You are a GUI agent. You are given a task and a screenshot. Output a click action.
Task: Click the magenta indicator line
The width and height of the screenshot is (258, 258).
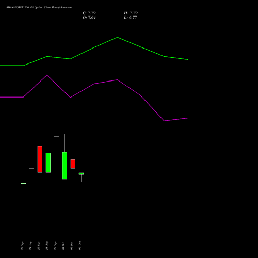[x=94, y=84]
